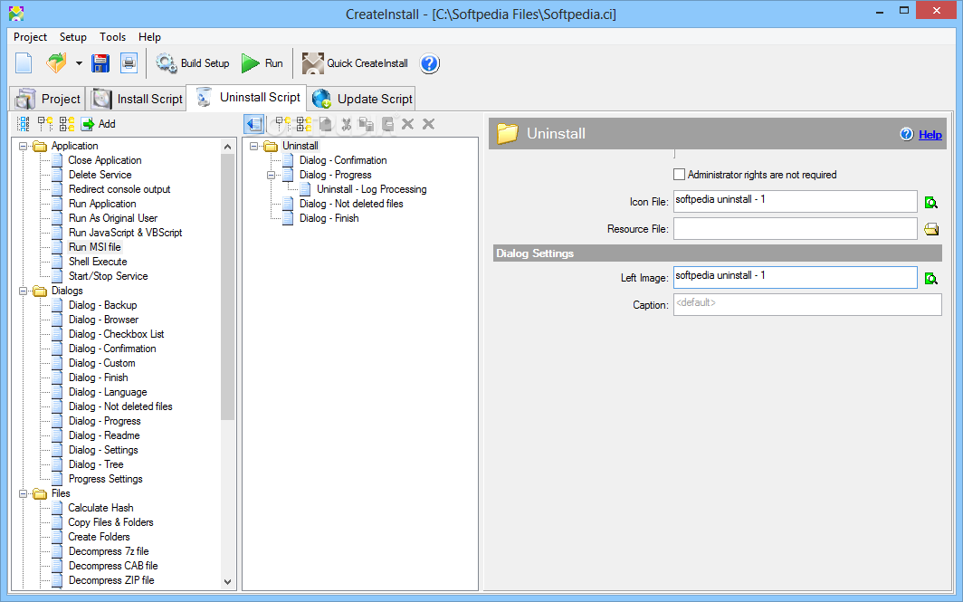Click the collapse tree icon in commands panel
Viewport: 963px width, 602px height.
(45, 124)
